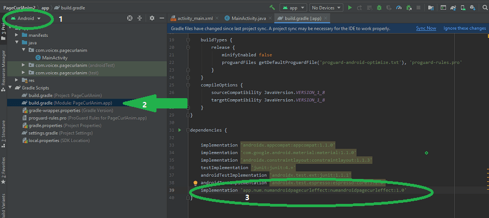Open the AVD Manager phone icon
Image resolution: width=489 pixels, height=218 pixels.
coord(463,8)
